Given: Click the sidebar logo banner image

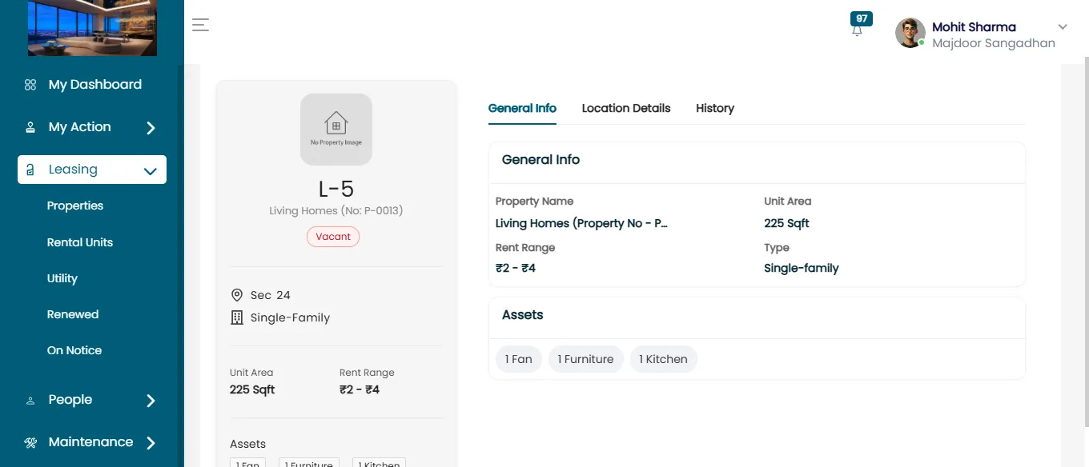Looking at the screenshot, I should point(92,28).
